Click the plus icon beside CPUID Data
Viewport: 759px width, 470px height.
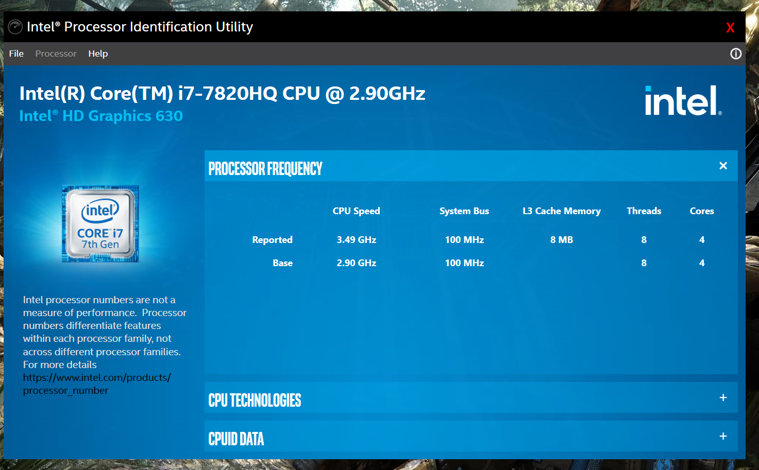tap(723, 436)
